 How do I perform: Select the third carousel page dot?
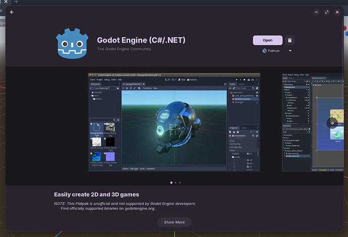[180, 183]
